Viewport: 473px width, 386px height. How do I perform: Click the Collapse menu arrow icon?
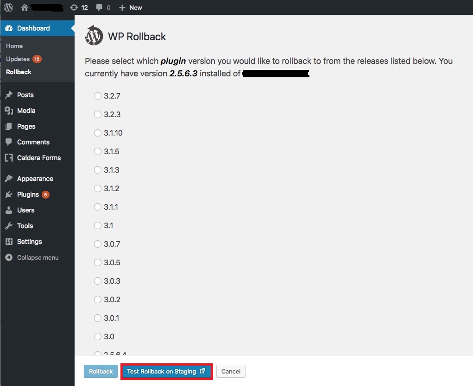9,257
